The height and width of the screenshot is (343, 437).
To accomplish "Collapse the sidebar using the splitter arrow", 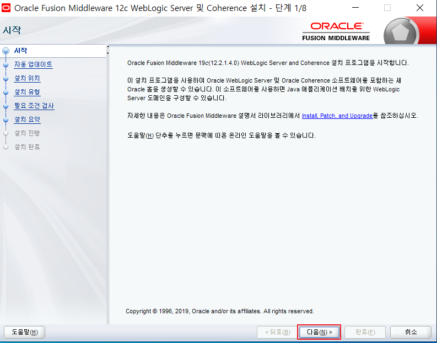I will pyautogui.click(x=108, y=47).
